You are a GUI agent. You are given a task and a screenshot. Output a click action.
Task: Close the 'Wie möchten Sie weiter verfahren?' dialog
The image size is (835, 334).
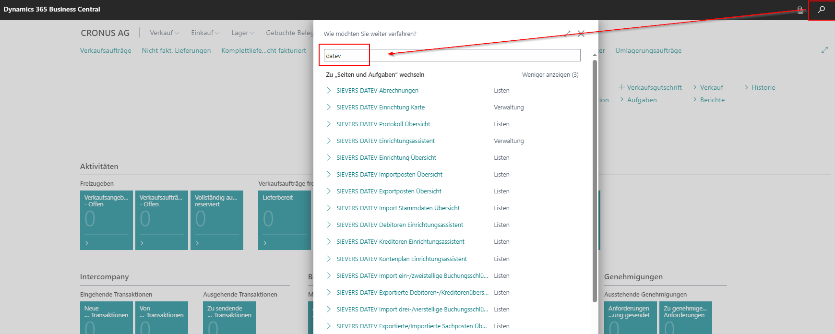581,34
